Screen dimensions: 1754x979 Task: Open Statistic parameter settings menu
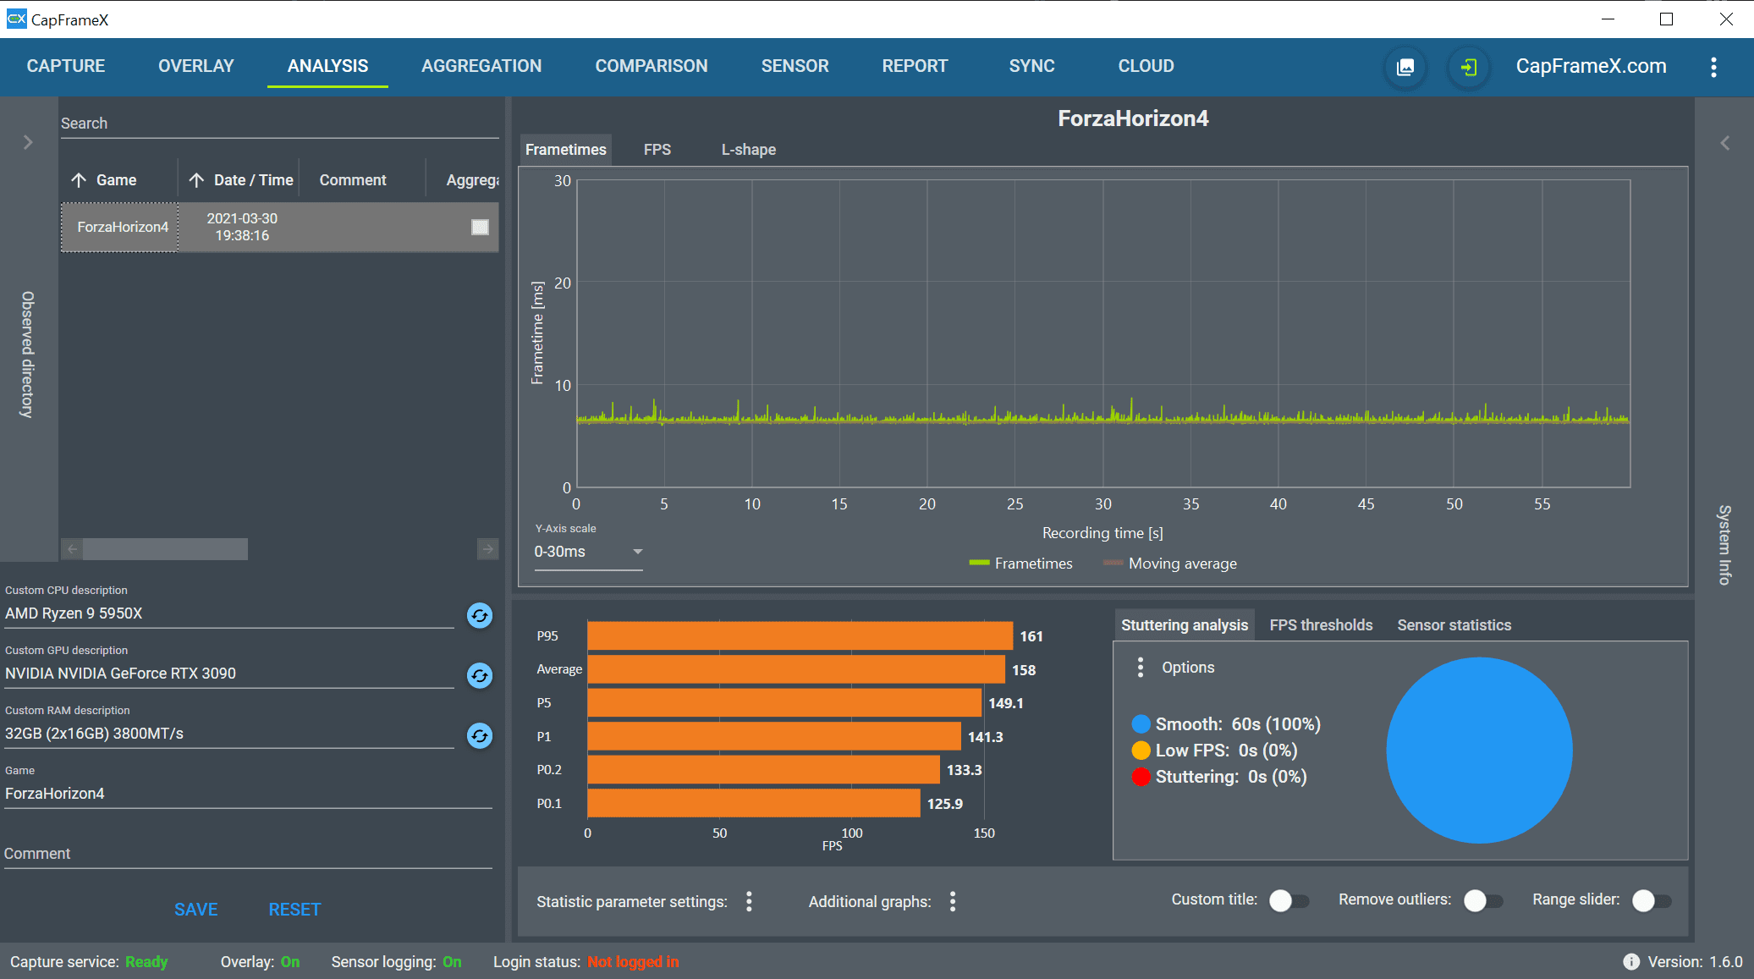(x=749, y=901)
